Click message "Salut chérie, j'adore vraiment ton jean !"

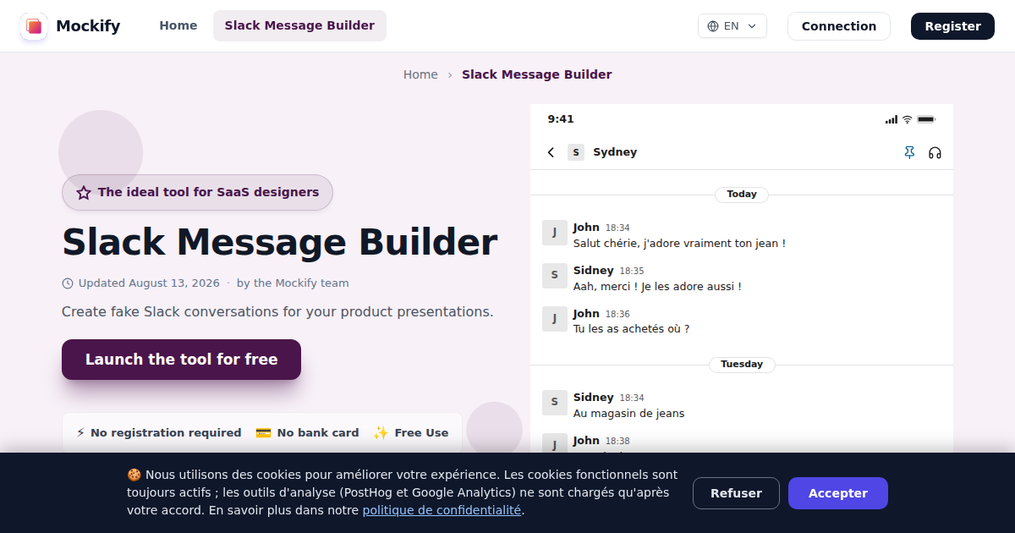pyautogui.click(x=679, y=244)
